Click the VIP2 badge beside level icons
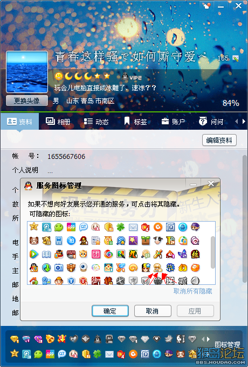Screen dimensions: 248x367 (x=132, y=77)
